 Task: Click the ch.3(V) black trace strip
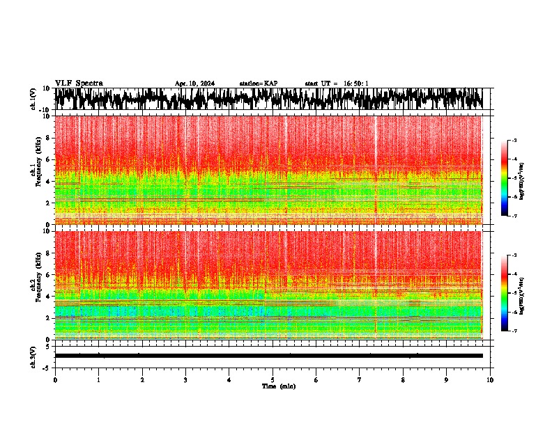(268, 356)
